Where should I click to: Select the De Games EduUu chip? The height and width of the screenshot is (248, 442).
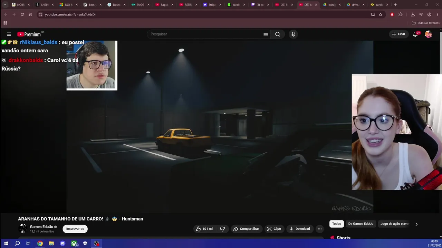pos(361,224)
